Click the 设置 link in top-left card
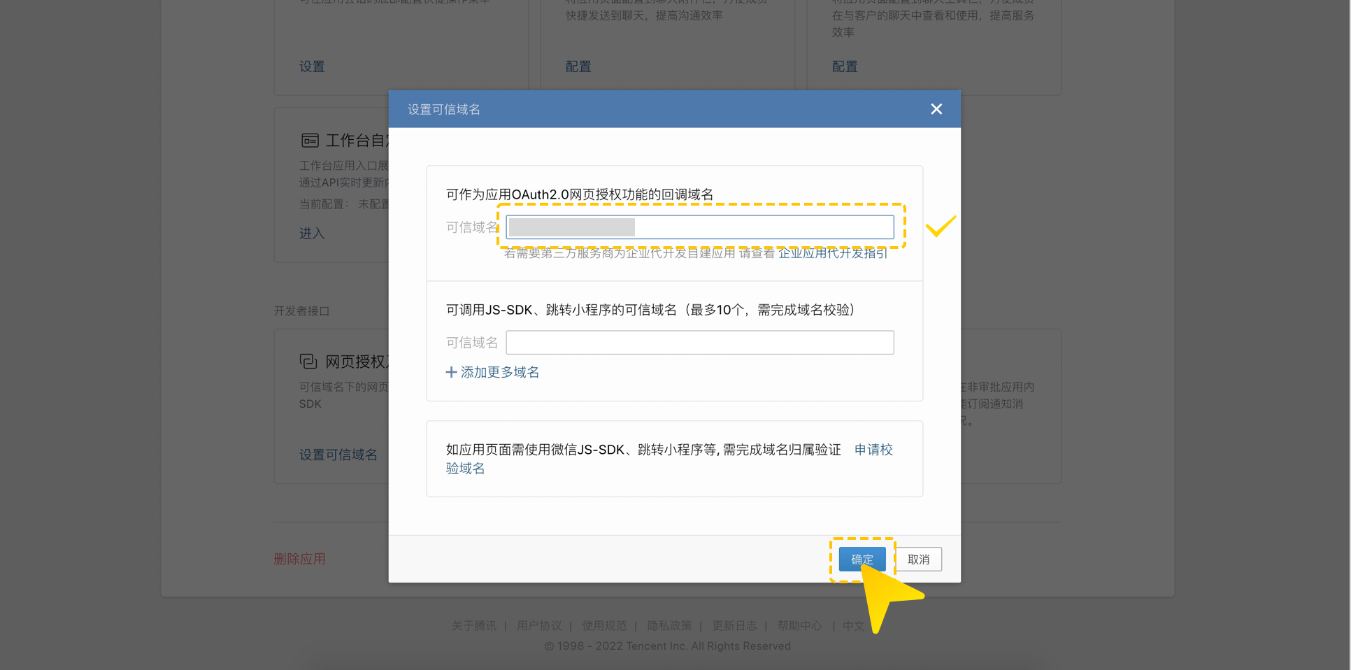Image resolution: width=1351 pixels, height=670 pixels. 312,66
